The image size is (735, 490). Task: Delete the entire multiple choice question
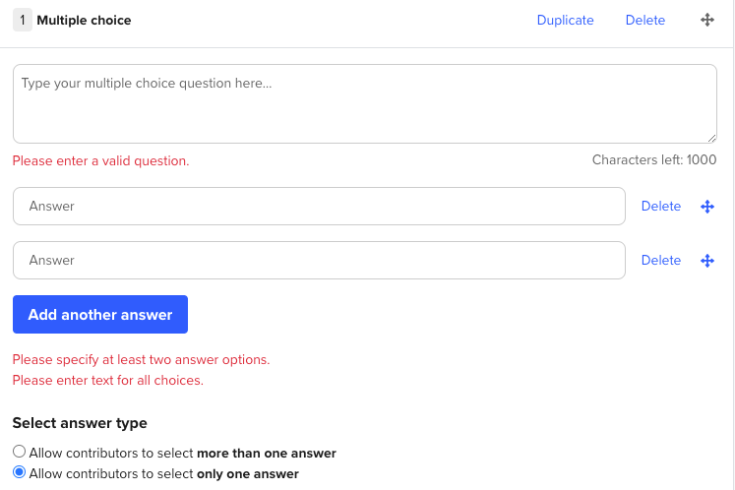[x=645, y=20]
